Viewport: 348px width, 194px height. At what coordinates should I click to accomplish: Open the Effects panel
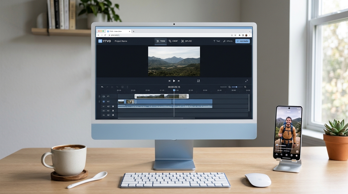coord(228,41)
